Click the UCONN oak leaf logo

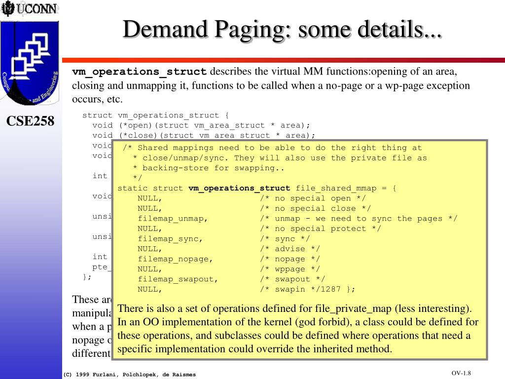(7, 8)
